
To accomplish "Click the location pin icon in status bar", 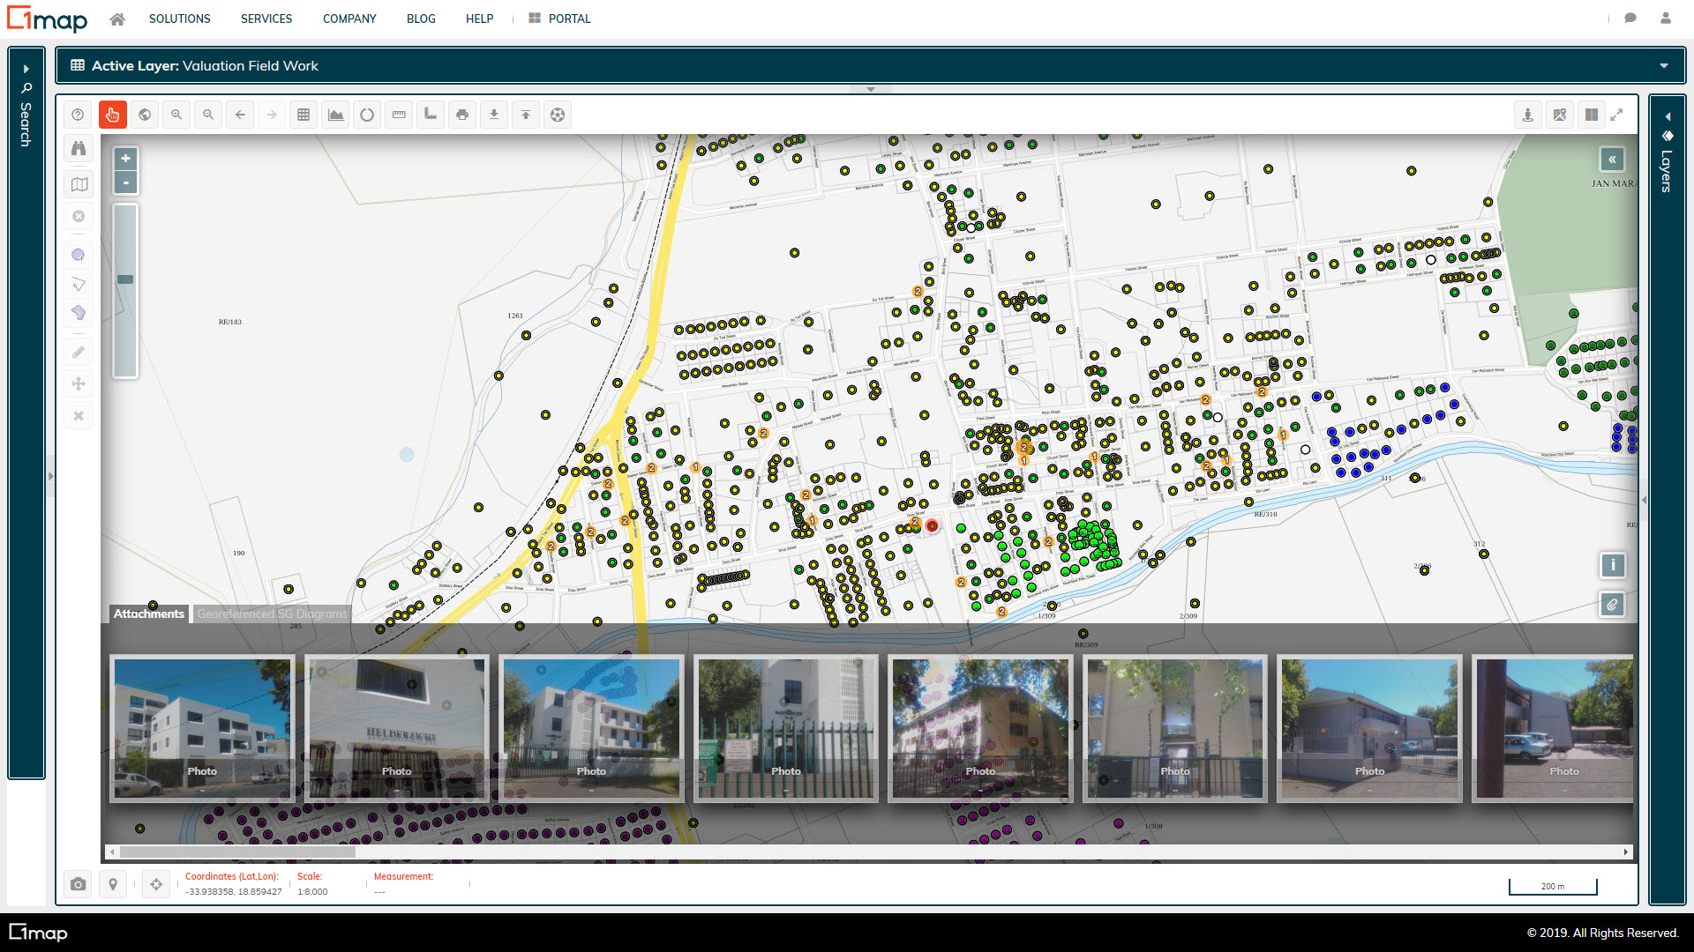I will (x=113, y=884).
